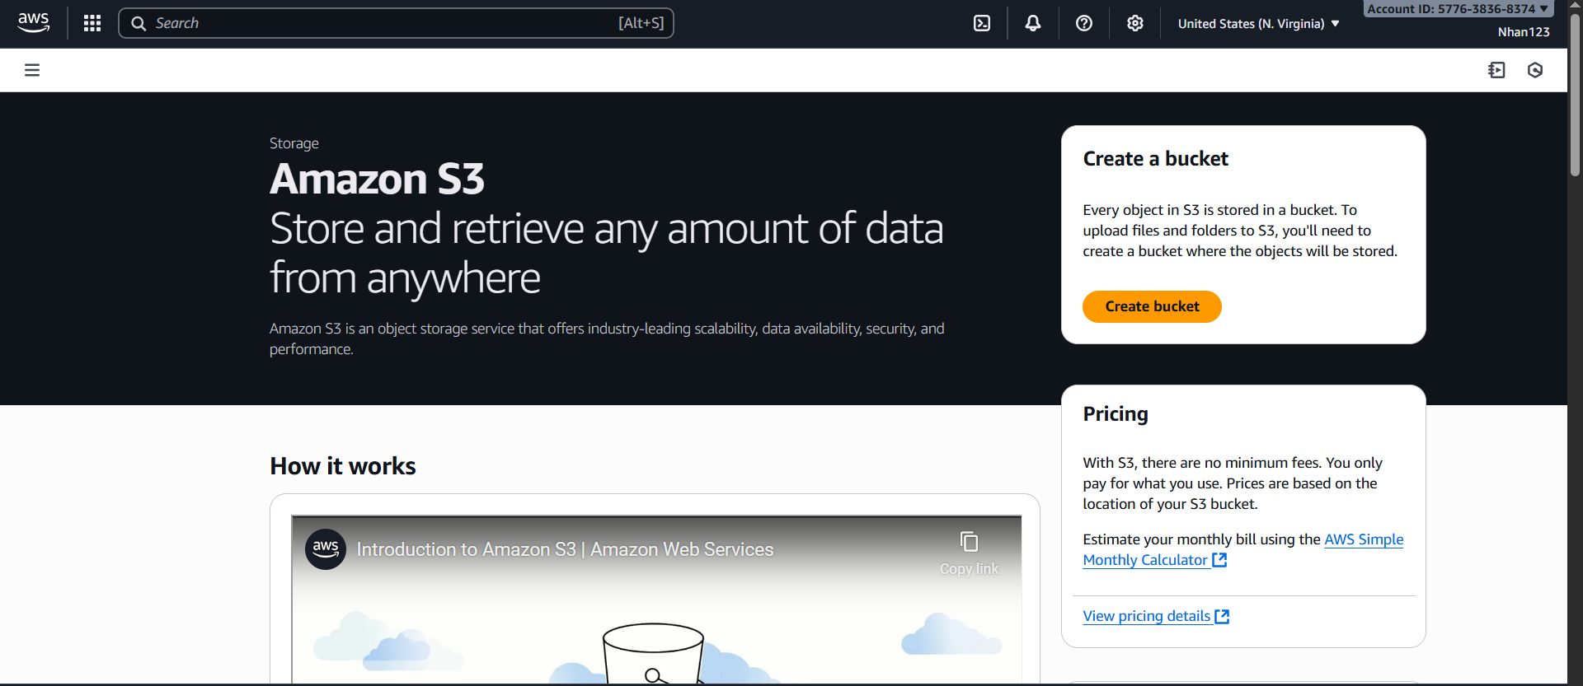The image size is (1583, 686).
Task: Expand the United States (N. Virginia) region dropdown
Action: (1258, 24)
